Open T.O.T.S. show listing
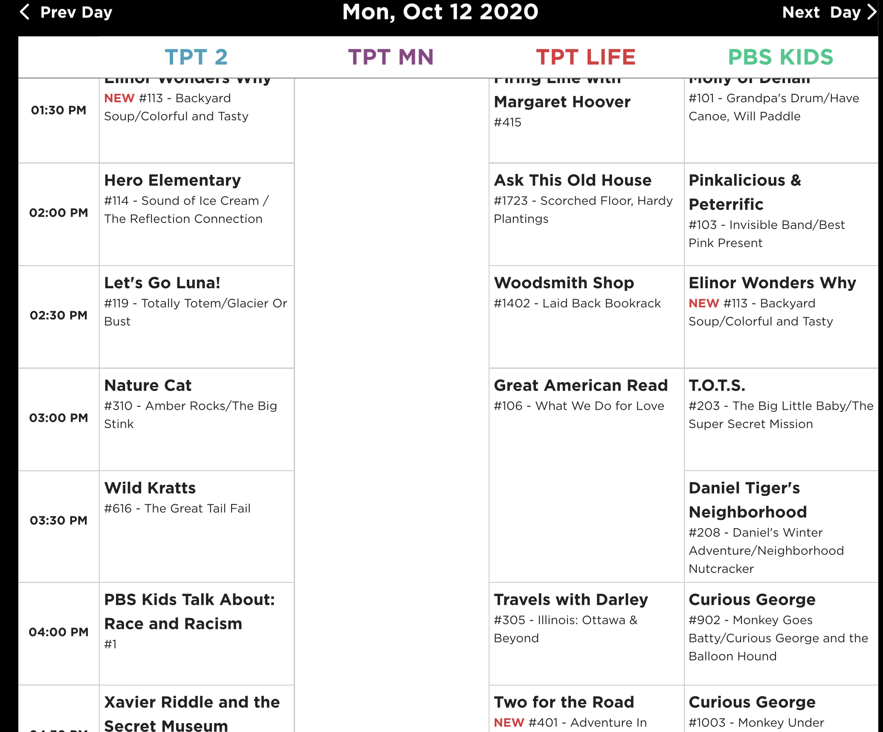The width and height of the screenshot is (883, 732). (x=717, y=385)
